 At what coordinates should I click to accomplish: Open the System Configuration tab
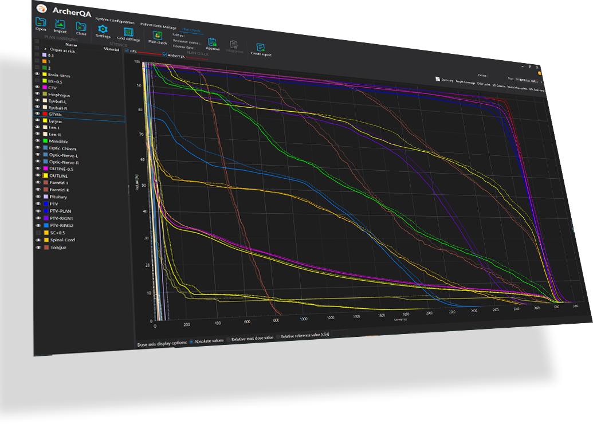pos(115,21)
